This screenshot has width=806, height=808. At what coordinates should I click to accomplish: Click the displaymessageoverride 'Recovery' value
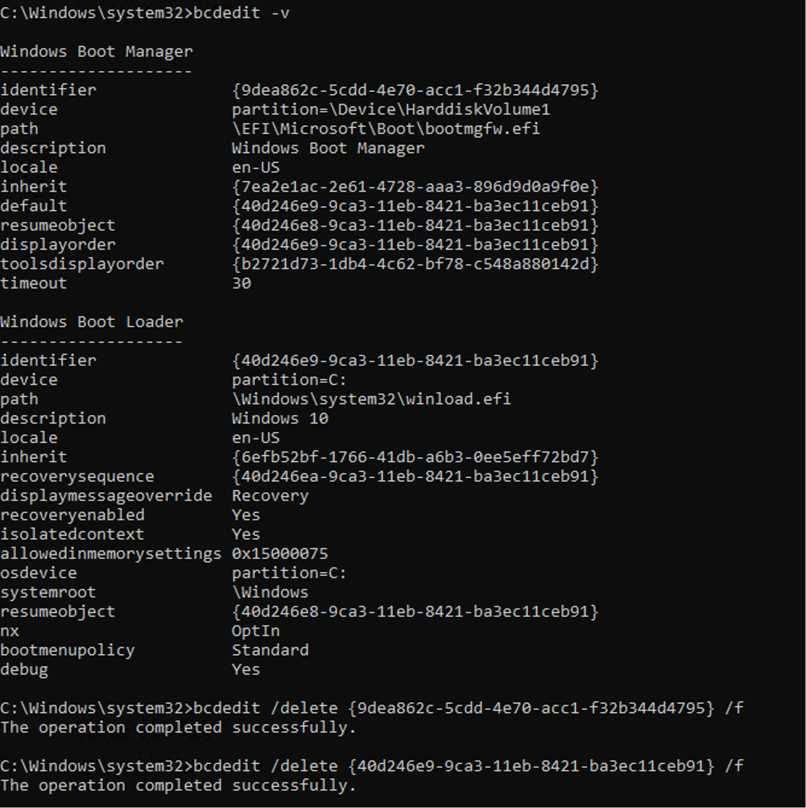[x=270, y=496]
